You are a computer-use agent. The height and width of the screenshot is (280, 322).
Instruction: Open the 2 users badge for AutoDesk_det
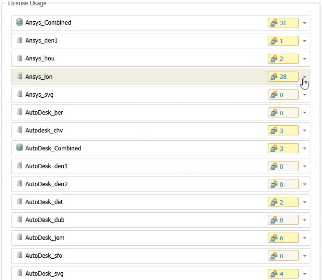283,202
